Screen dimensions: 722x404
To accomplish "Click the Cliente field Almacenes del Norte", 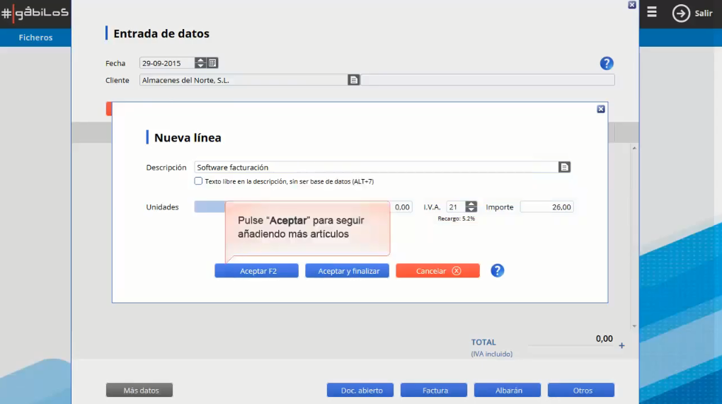I will 243,80.
